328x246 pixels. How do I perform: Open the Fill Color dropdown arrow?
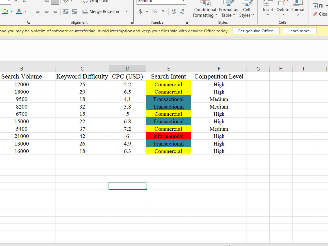coord(11,11)
